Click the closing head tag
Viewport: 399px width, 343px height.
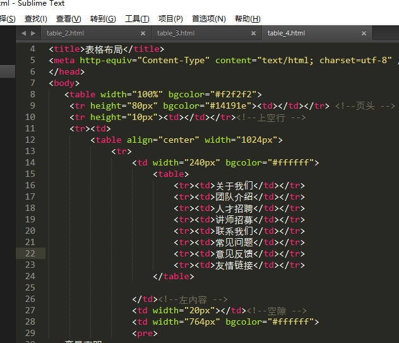point(67,72)
